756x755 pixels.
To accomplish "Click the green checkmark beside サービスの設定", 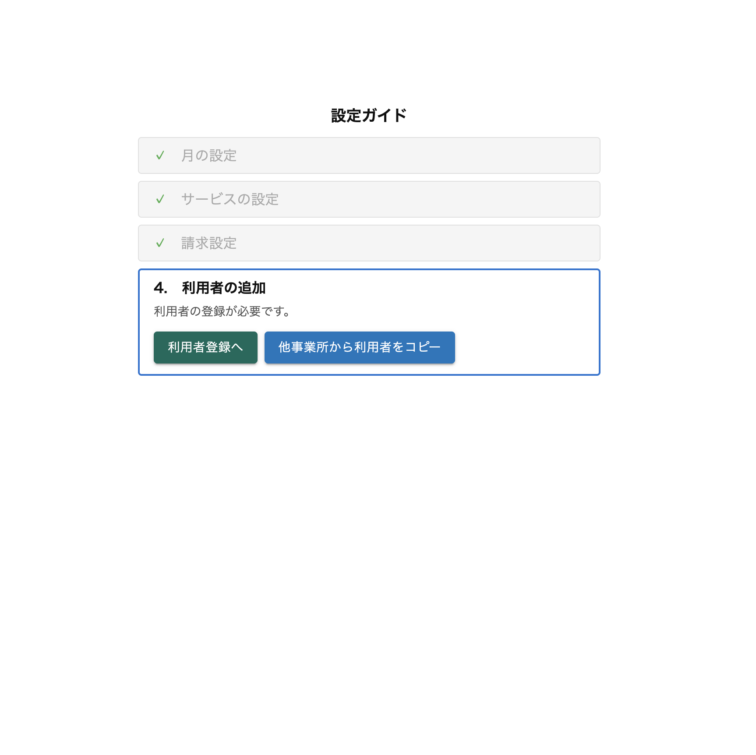I will pos(160,199).
